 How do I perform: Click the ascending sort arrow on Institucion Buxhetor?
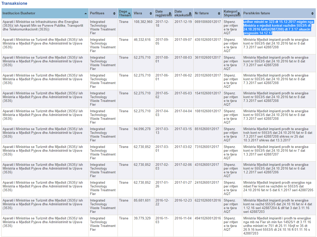click(x=86, y=13)
